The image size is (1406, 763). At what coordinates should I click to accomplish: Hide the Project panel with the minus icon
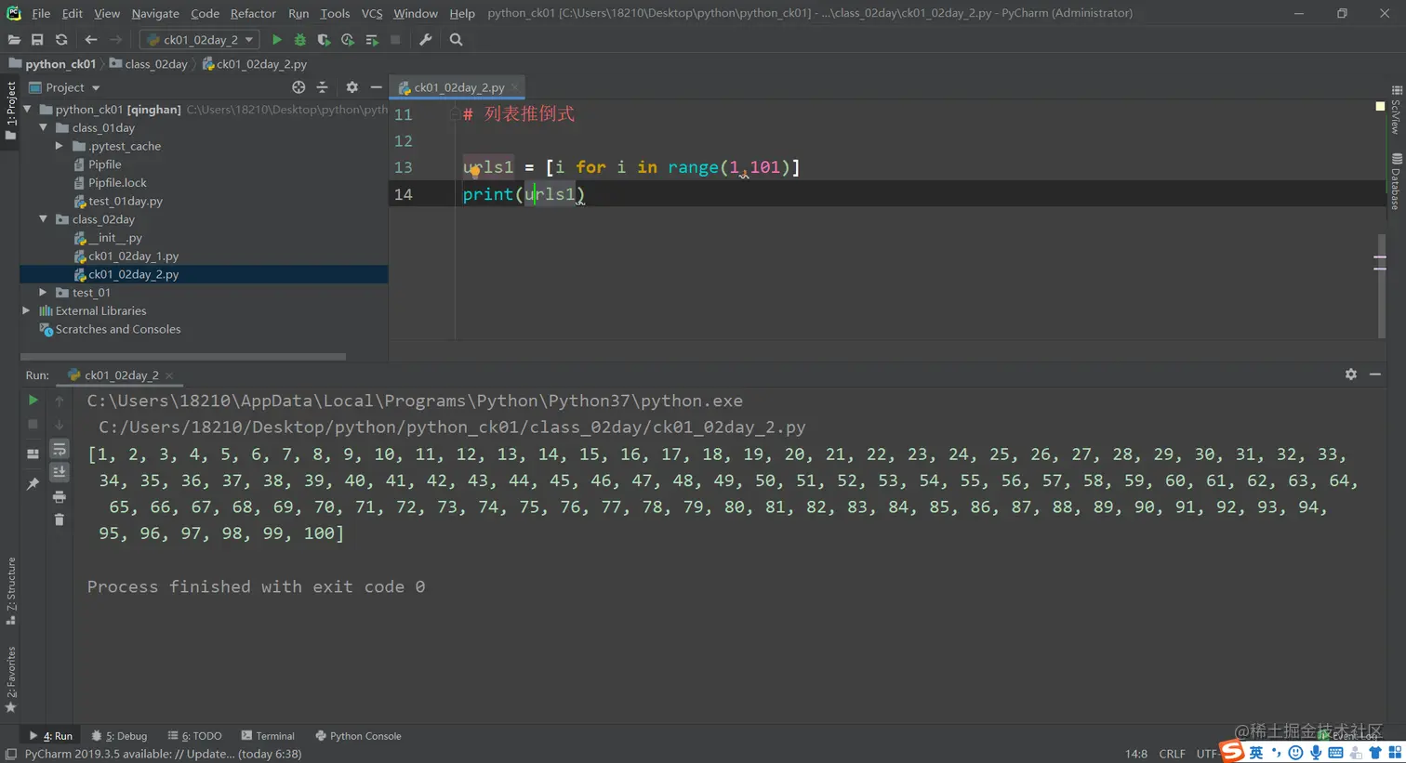(376, 87)
